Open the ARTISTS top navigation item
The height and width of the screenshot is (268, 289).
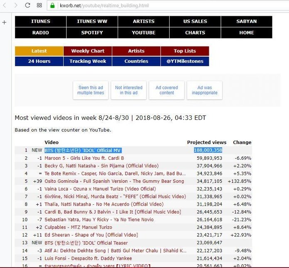(x=143, y=21)
